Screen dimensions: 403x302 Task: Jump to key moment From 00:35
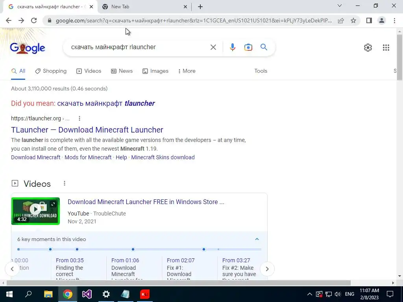(70, 260)
